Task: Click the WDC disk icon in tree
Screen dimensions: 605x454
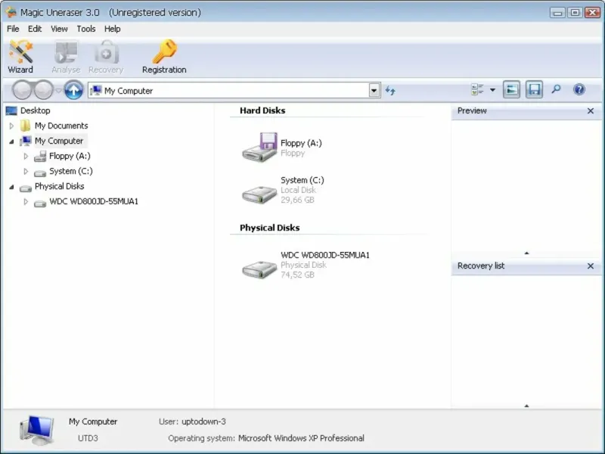Action: tap(40, 204)
